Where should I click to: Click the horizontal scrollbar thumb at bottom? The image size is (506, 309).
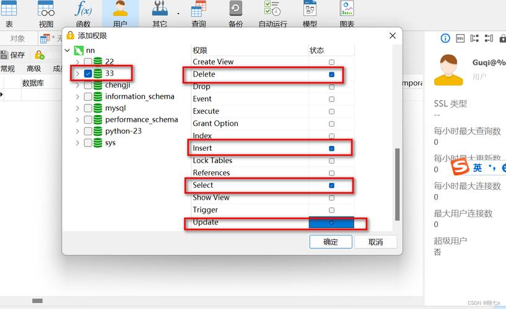pos(37,300)
